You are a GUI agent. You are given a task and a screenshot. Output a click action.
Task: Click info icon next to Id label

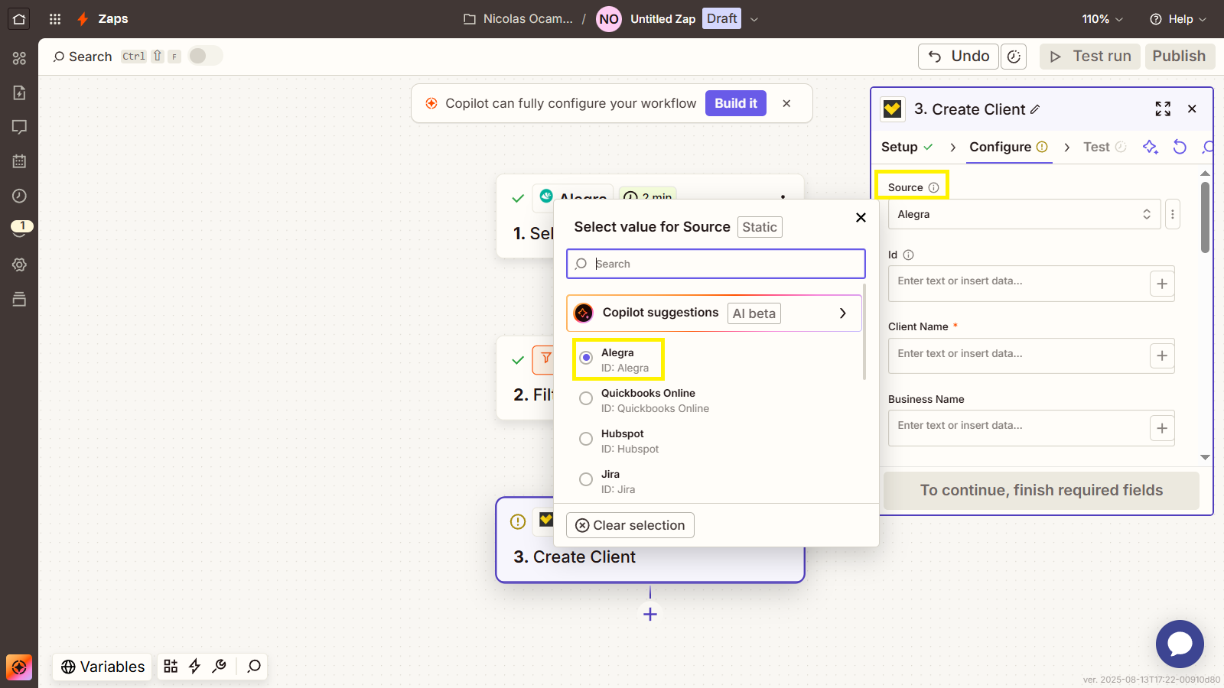pyautogui.click(x=908, y=255)
